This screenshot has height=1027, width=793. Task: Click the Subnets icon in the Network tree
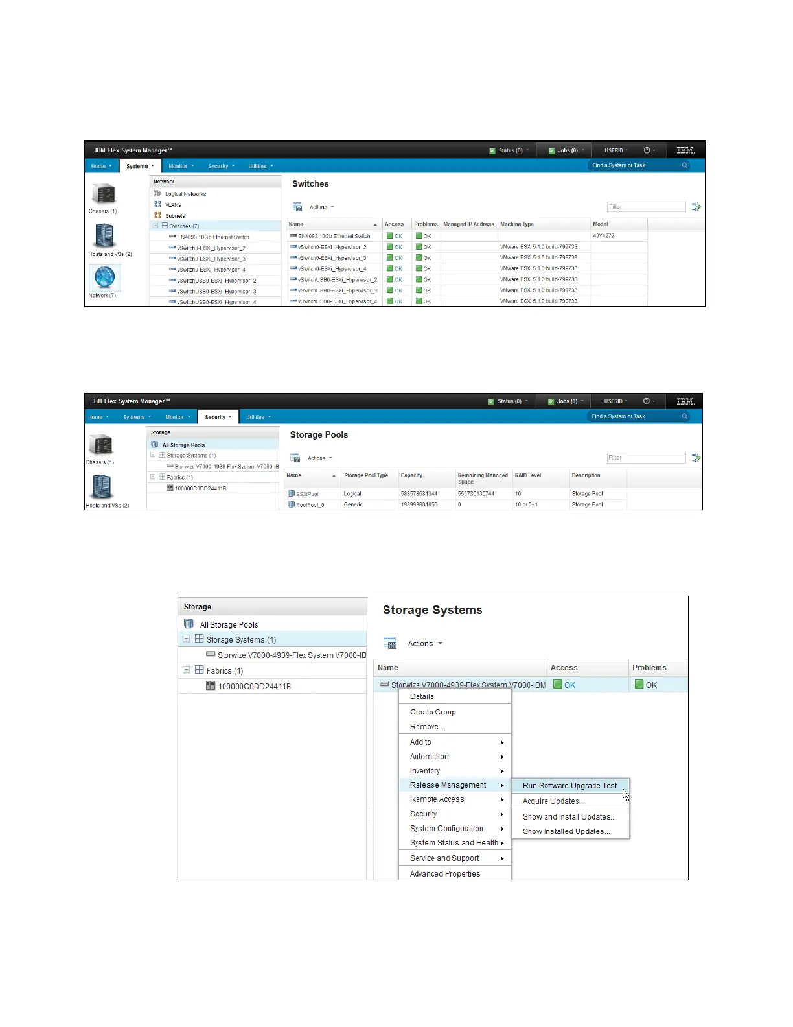click(157, 215)
